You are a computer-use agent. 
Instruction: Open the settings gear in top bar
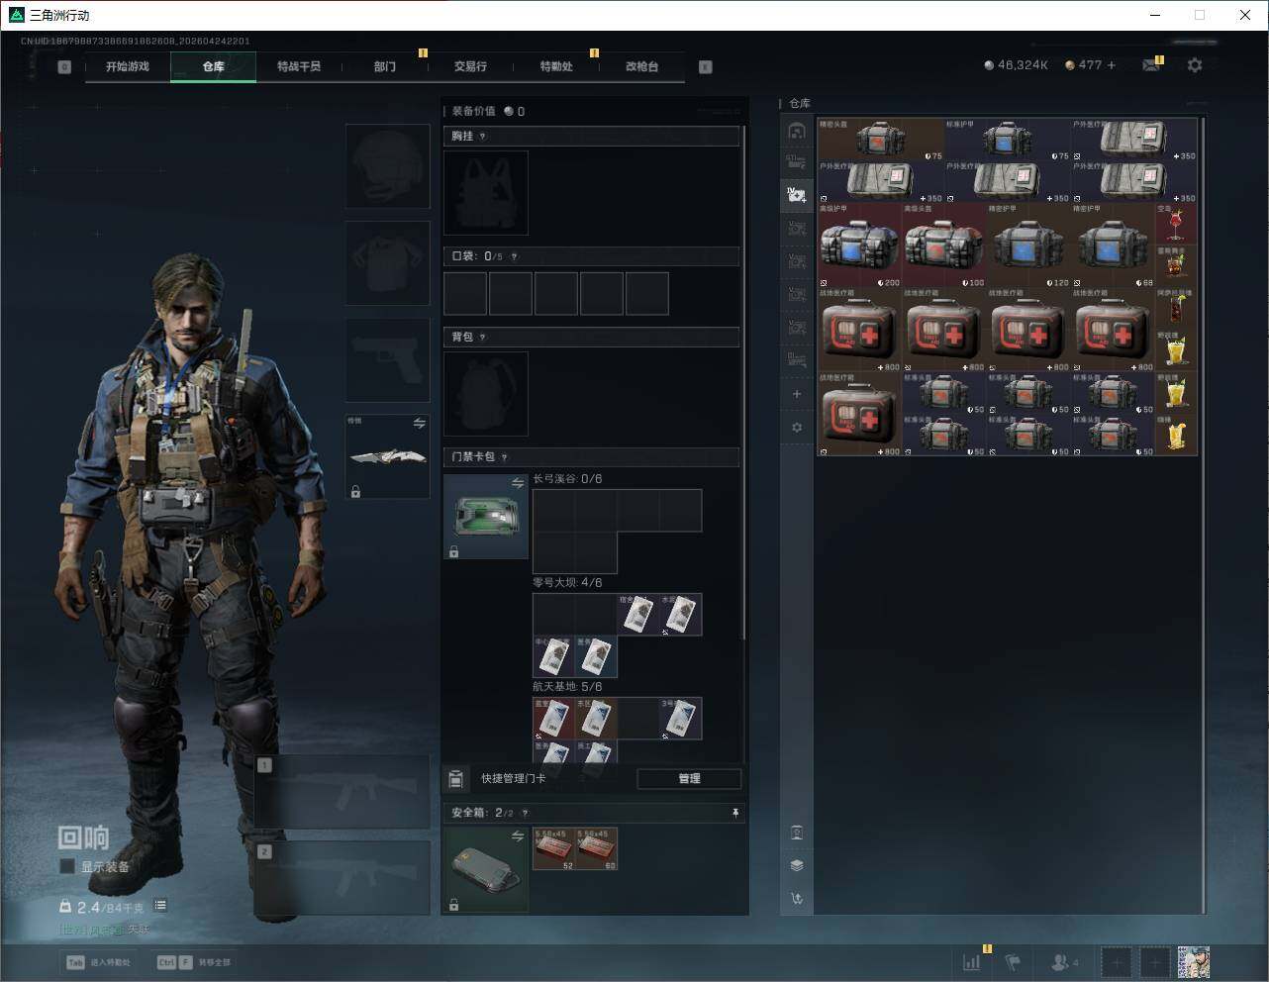tap(1195, 65)
